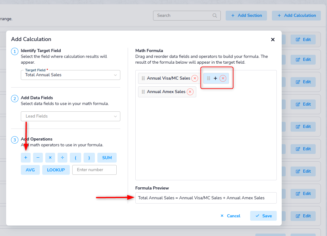Cancel the Add Calculation dialog
Viewport: 327px width, 236px height.
[x=231, y=216]
